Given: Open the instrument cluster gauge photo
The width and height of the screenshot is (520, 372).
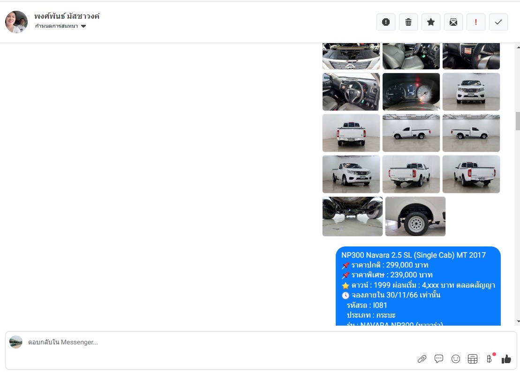Looking at the screenshot, I should pos(411,92).
